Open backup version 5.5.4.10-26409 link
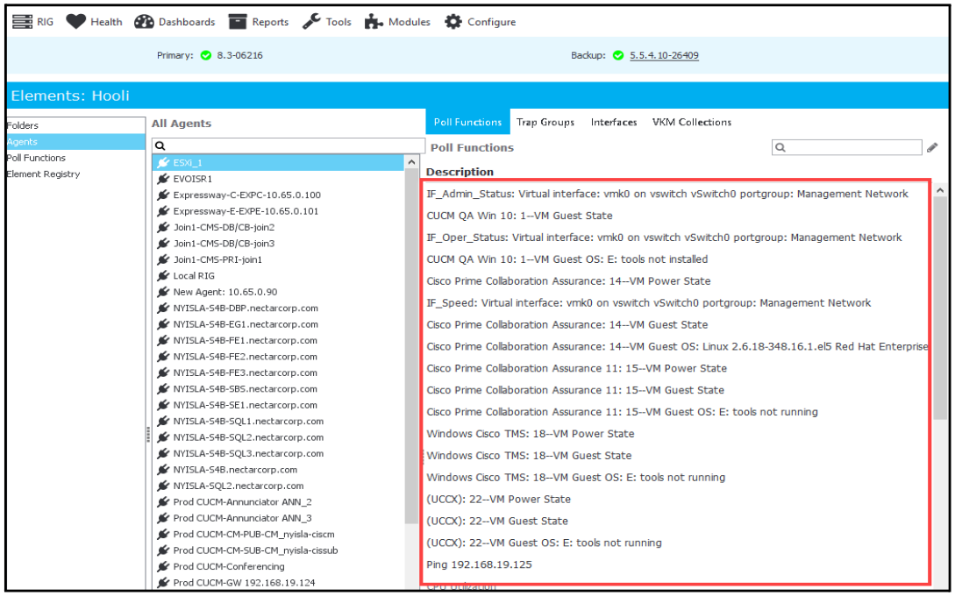The image size is (955, 596). 664,55
